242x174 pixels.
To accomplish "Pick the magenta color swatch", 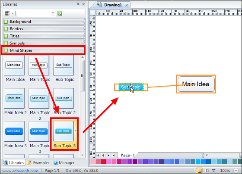I will [x=119, y=162].
